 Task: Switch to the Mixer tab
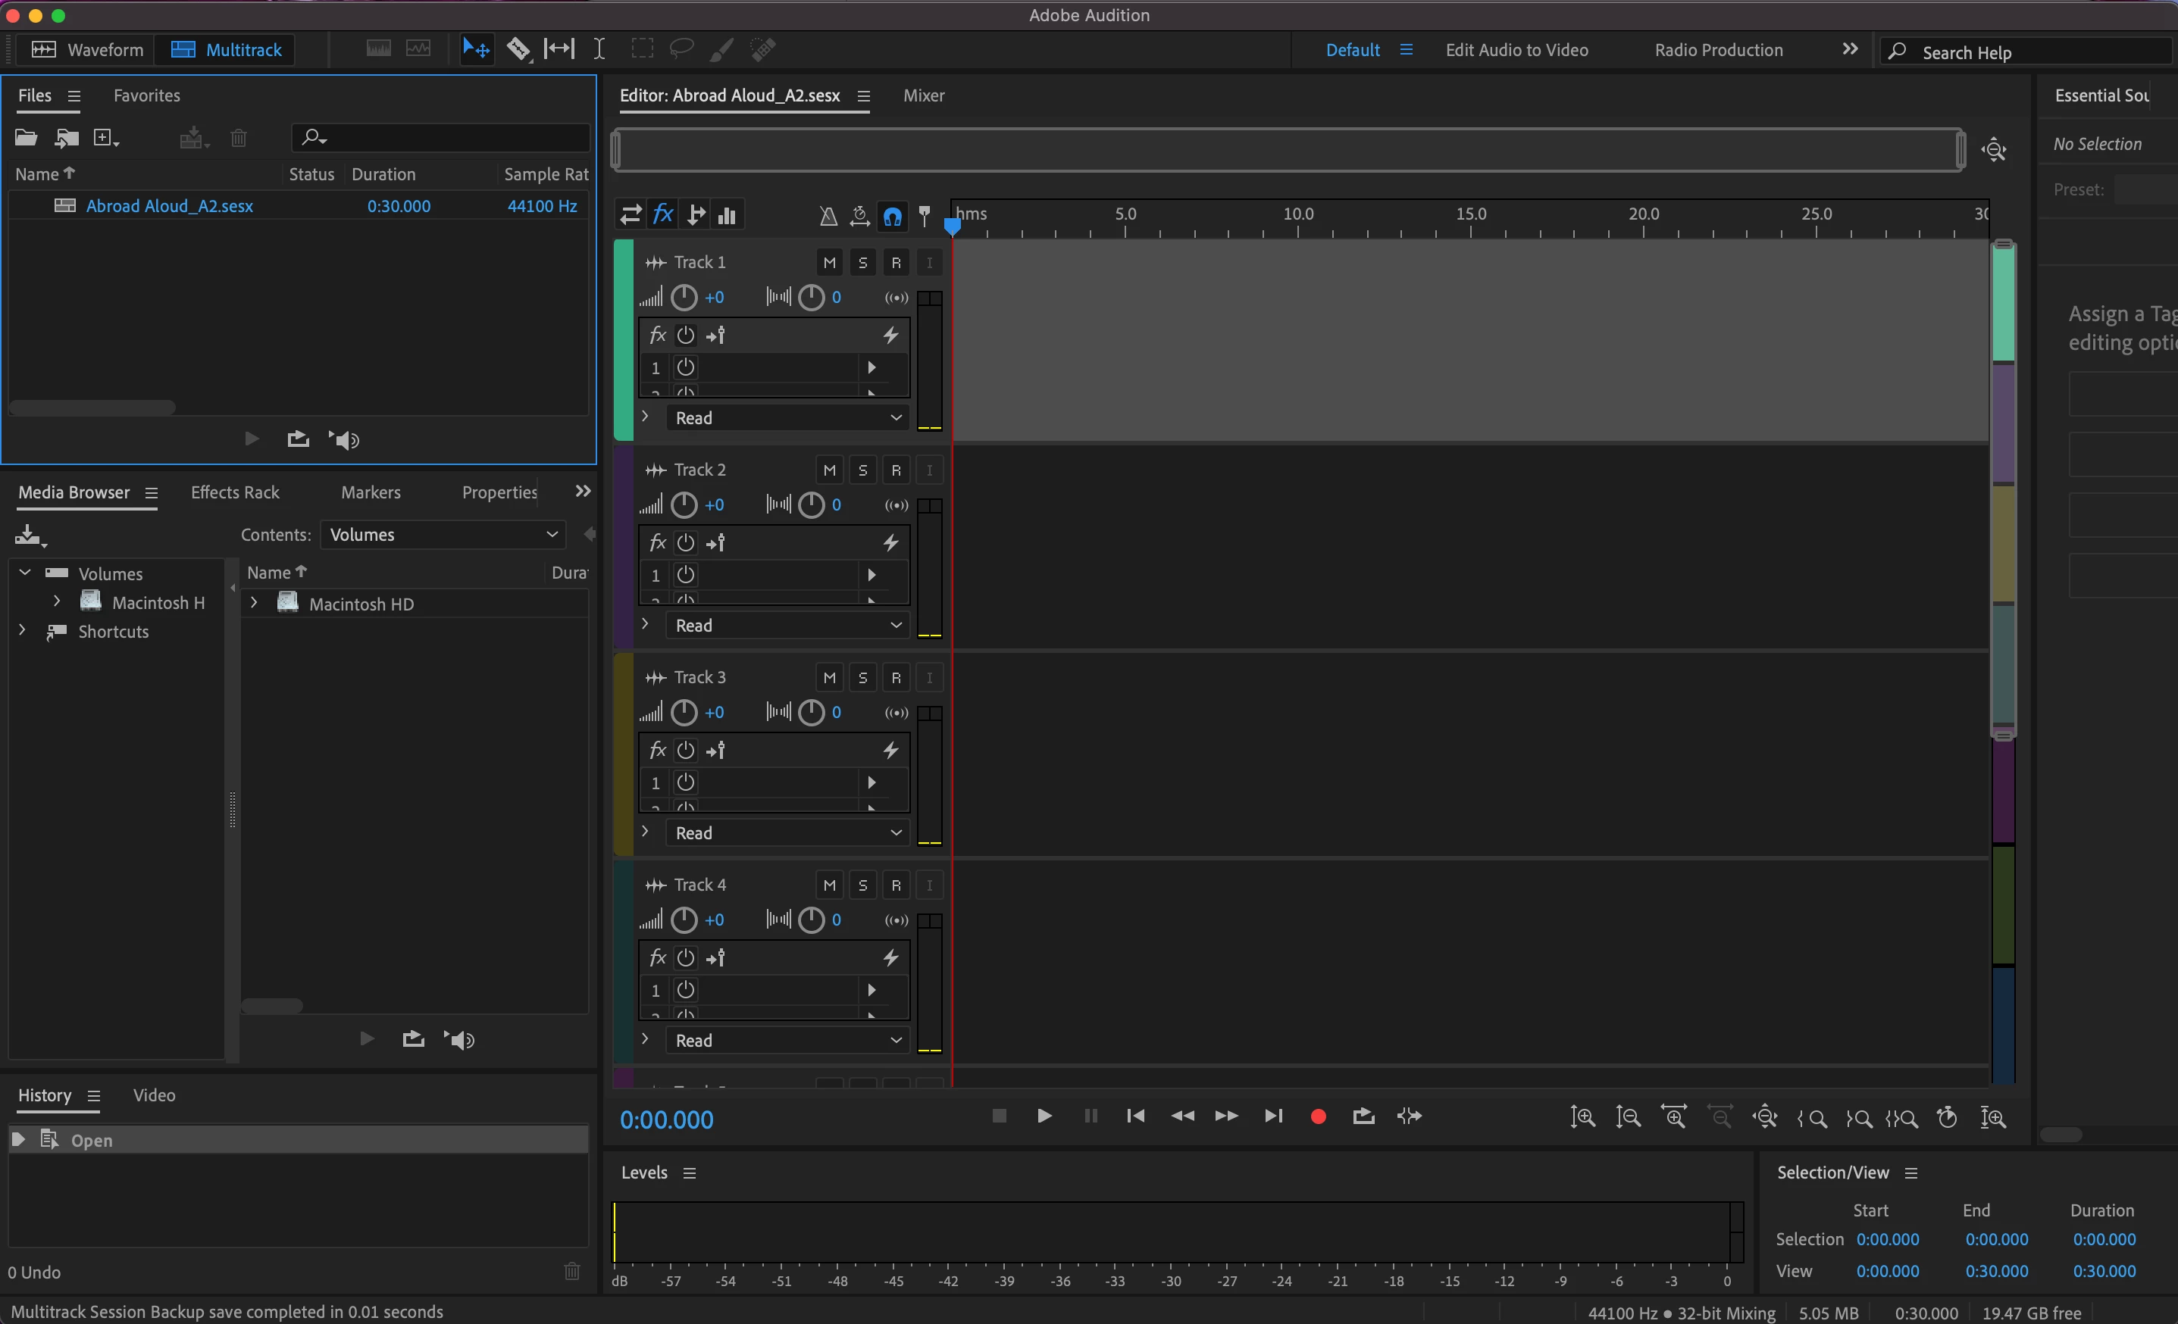point(923,95)
